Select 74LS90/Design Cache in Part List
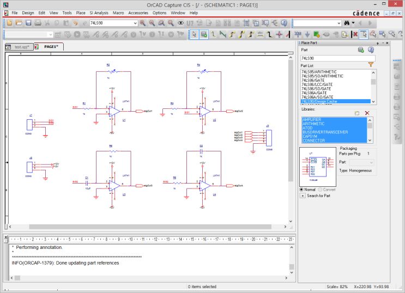Viewport: 405px width, 293px height. (x=336, y=101)
